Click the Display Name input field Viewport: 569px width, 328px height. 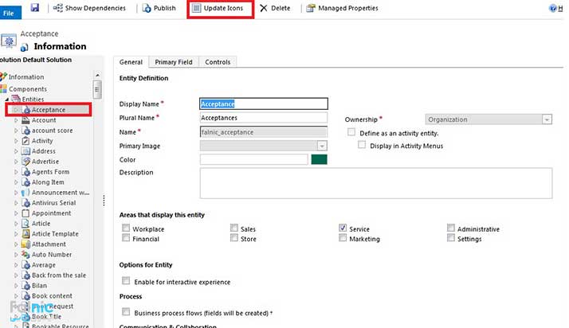264,103
